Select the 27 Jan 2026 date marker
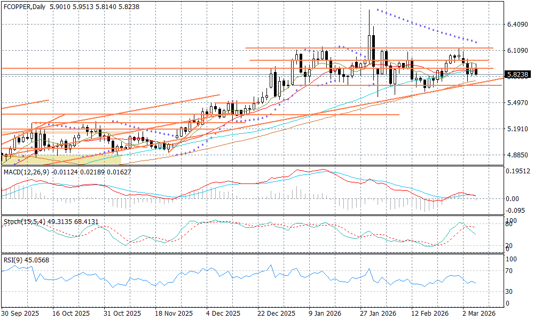 [x=378, y=314]
